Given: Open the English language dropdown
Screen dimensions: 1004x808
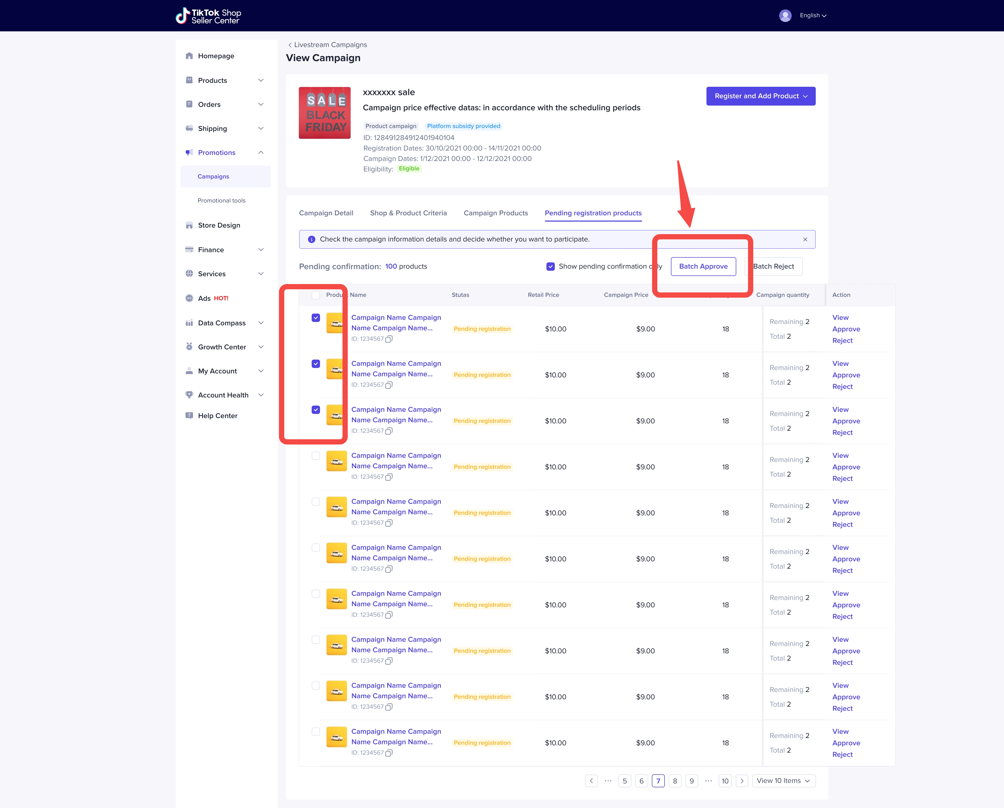Looking at the screenshot, I should 813,16.
